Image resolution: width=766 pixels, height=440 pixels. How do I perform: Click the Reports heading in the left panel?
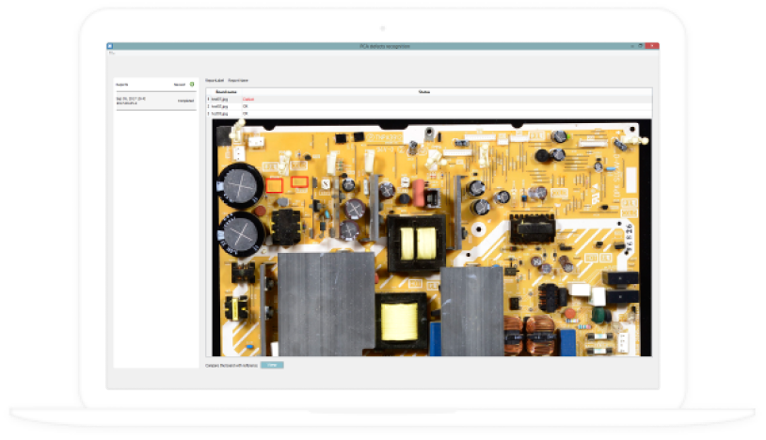tap(123, 85)
